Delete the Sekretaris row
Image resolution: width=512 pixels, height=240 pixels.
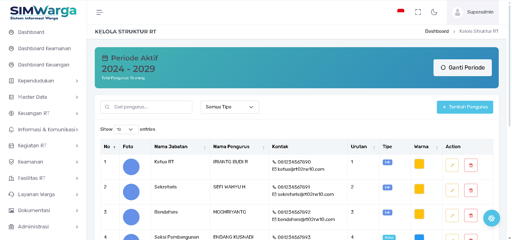(x=471, y=190)
